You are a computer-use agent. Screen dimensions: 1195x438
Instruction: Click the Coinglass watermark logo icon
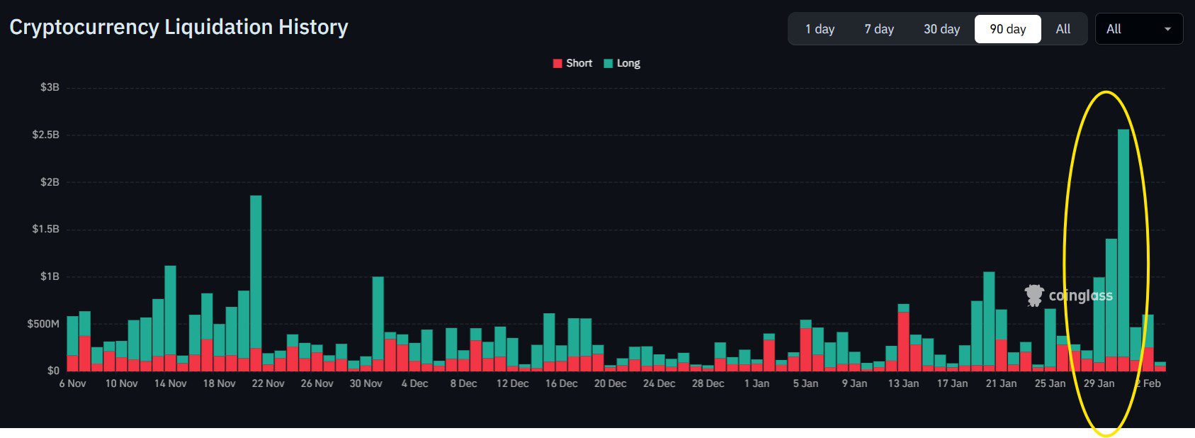point(1034,295)
